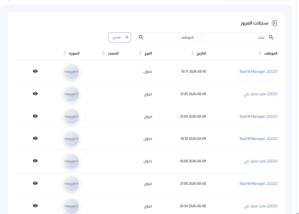Viewport: 299px width, 214px height.
Task: Sort table by النوع column arrows
Action: [140, 53]
